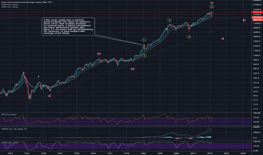Click the circled green wave number 2
The height and width of the screenshot is (155, 263).
pos(144,56)
